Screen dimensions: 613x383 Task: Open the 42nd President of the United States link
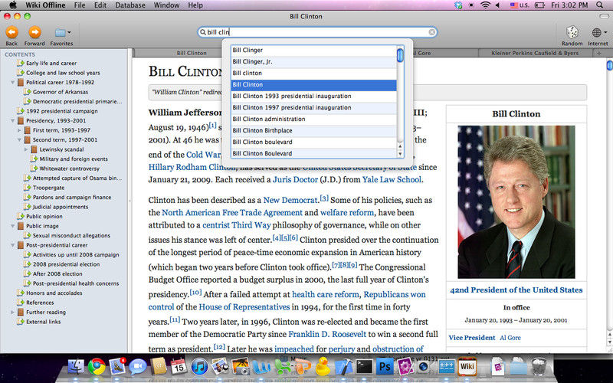(x=516, y=290)
